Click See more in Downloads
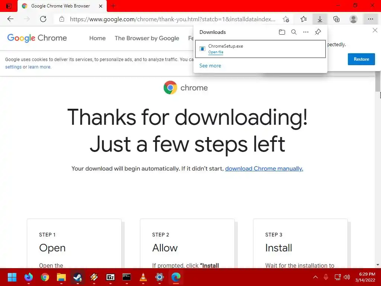Image resolution: width=381 pixels, height=286 pixels. pos(210,66)
